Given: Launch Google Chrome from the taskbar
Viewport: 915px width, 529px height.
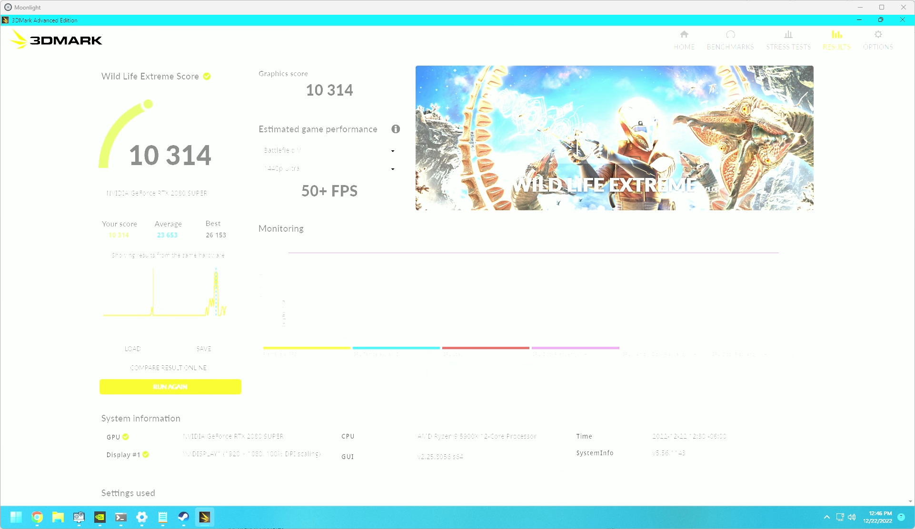Looking at the screenshot, I should (37, 517).
